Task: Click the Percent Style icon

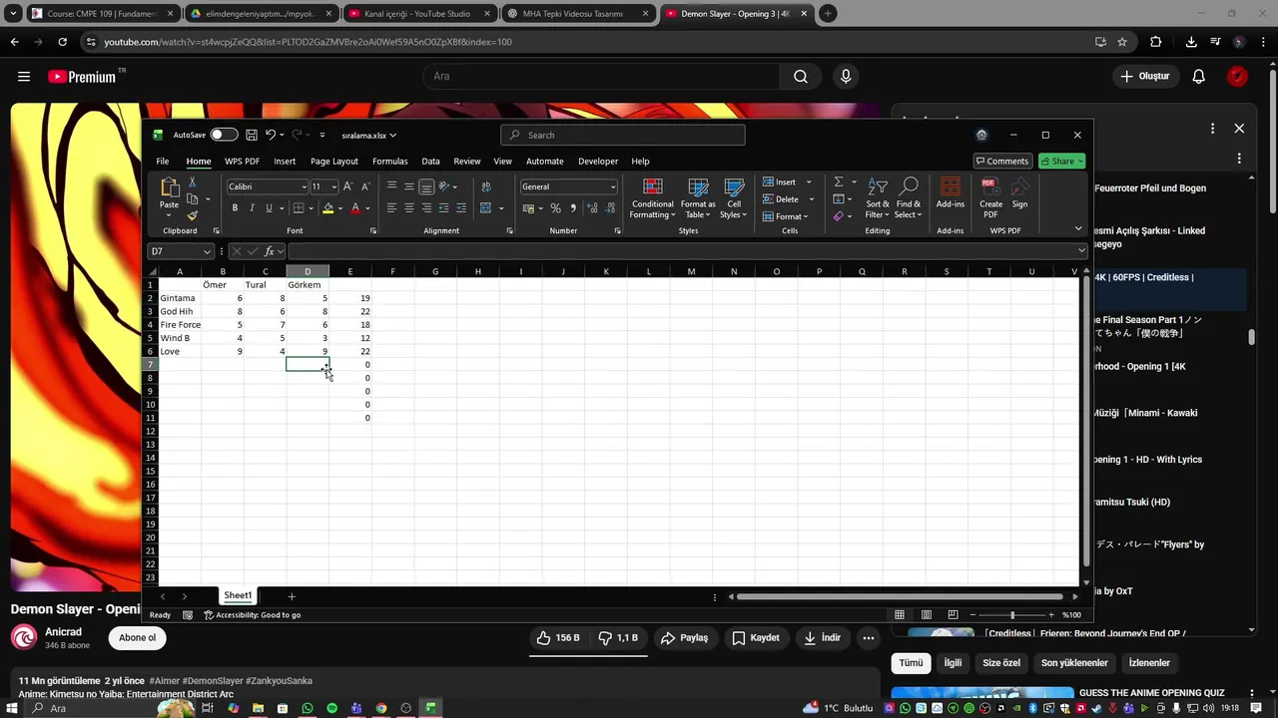Action: click(555, 207)
